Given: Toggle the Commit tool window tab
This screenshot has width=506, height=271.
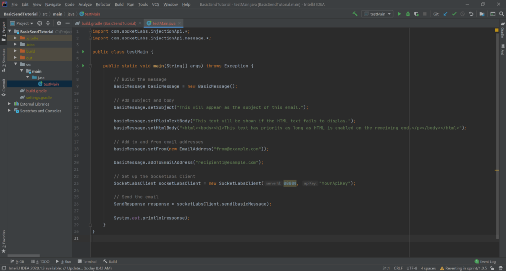Looking at the screenshot, I should coord(4,87).
